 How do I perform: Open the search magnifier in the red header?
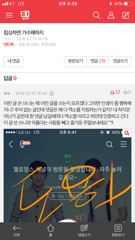tap(96, 15)
